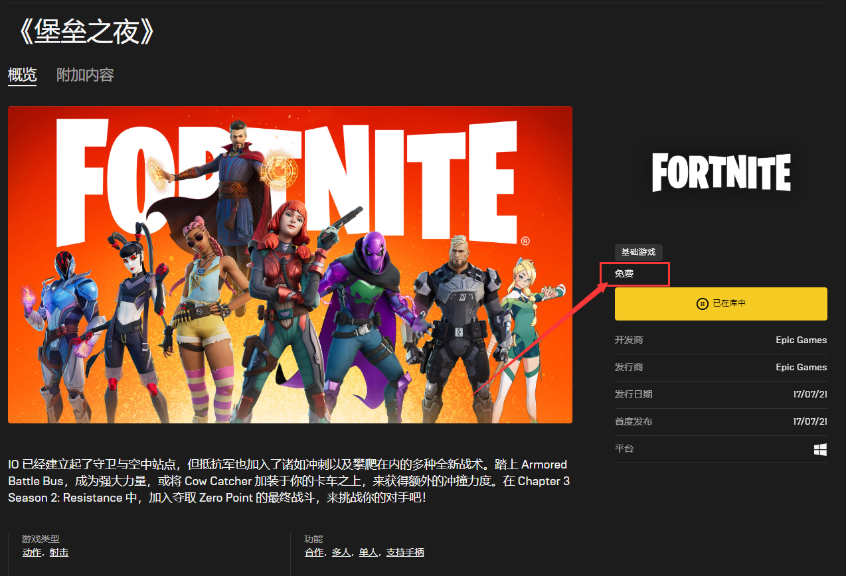Click the 开发商 label

[629, 340]
